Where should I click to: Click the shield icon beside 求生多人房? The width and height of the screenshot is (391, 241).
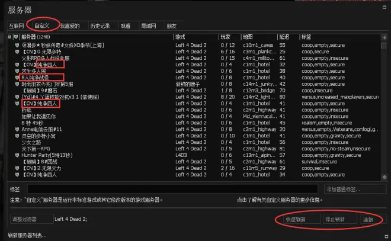point(17,71)
